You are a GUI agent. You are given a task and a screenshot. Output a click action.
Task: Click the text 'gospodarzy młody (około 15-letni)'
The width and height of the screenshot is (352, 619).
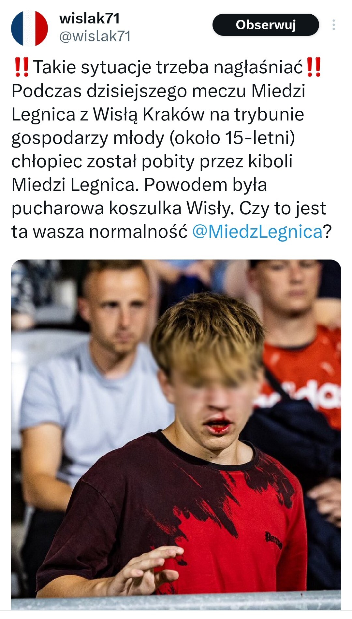point(153,138)
